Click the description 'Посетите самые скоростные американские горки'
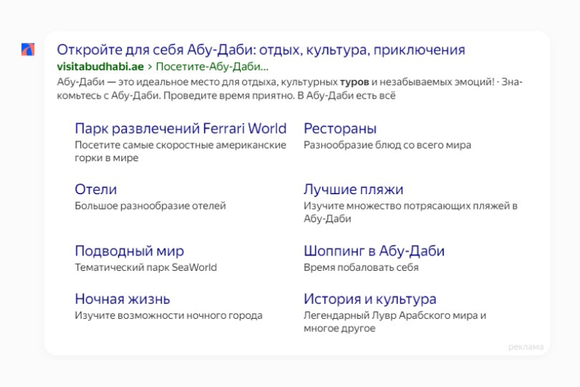The image size is (580, 387). click(x=180, y=151)
